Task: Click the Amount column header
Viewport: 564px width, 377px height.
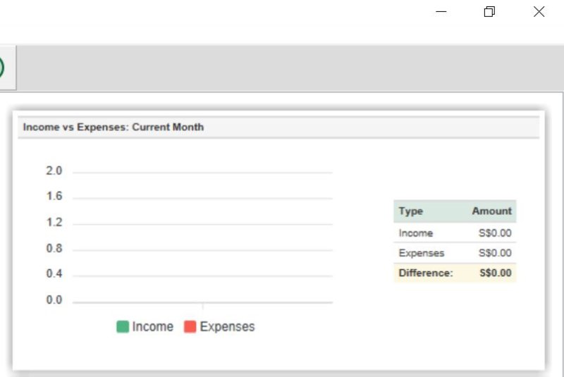Action: point(491,211)
